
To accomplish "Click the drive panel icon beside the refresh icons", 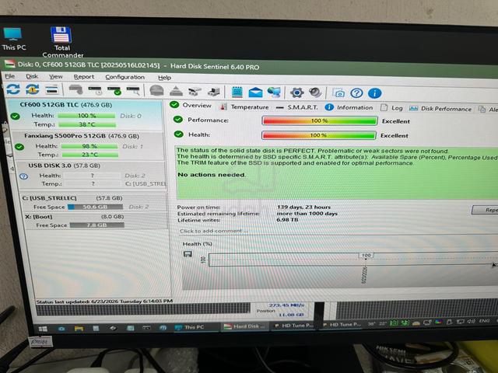I will pos(52,90).
